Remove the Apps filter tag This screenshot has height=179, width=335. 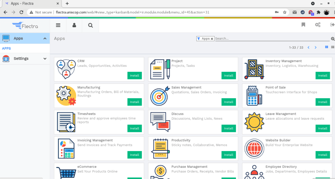coord(212,39)
